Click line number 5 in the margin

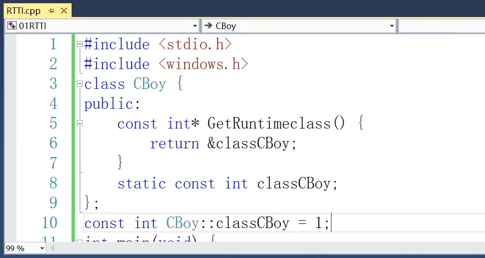[53, 123]
